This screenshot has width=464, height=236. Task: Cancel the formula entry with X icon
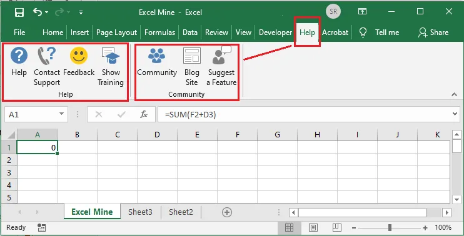[99, 115]
